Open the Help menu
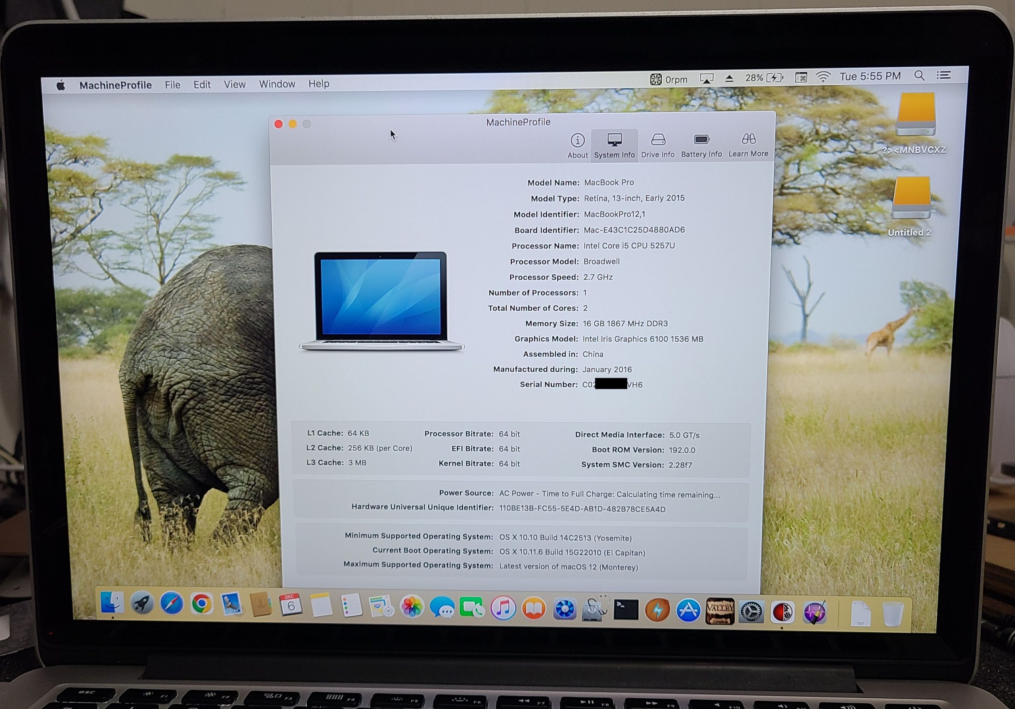 point(319,84)
